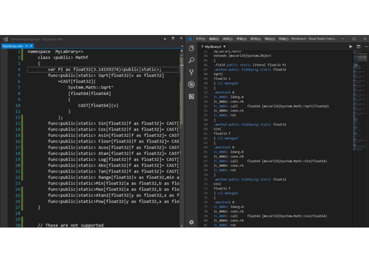Screen dimensions: 369x262
Task: Open the 文件 (File) menu
Action: [x=200, y=39]
